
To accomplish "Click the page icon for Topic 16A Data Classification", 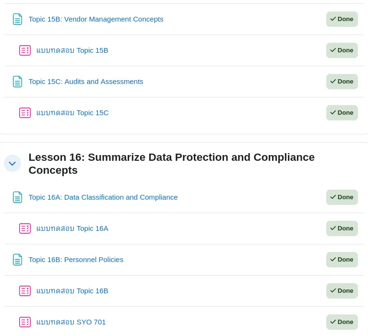I will (17, 197).
